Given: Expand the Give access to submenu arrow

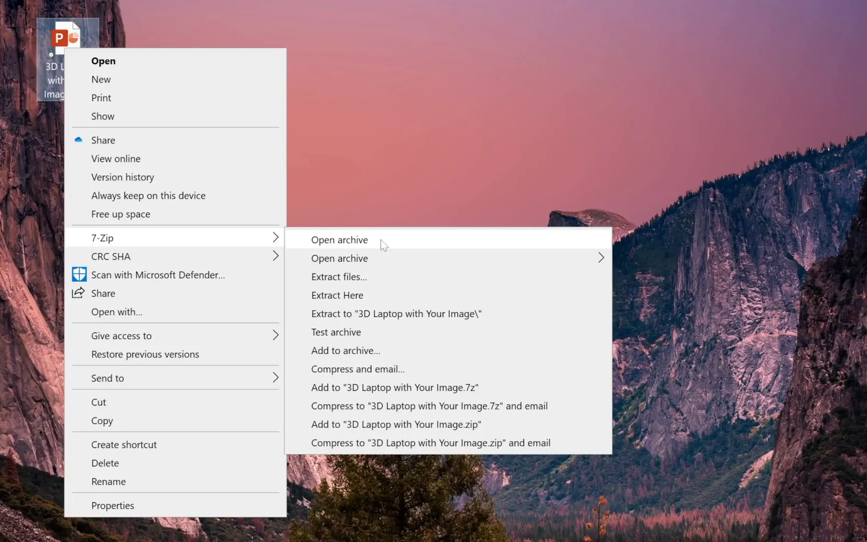Looking at the screenshot, I should tap(275, 335).
